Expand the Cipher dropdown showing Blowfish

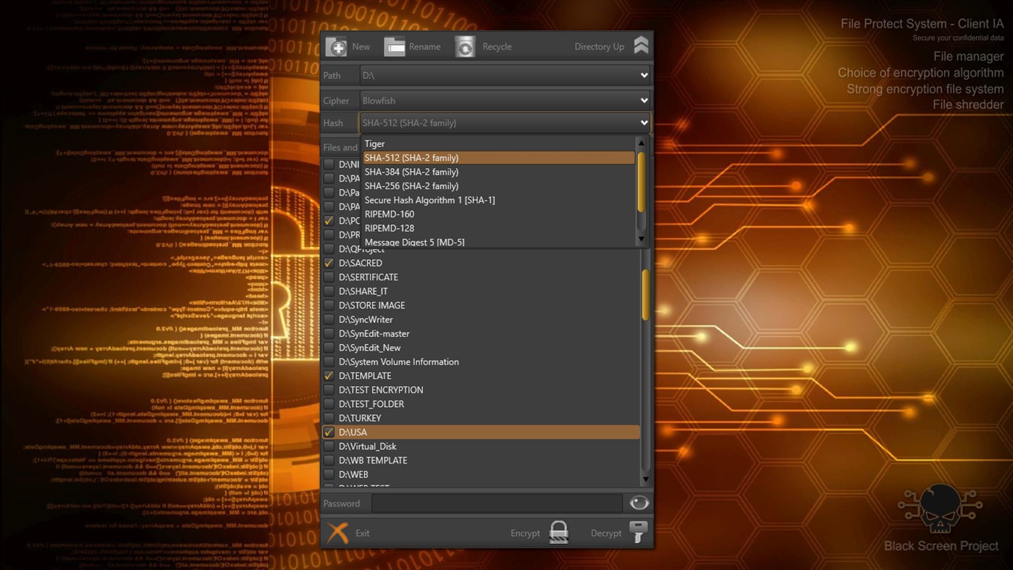pyautogui.click(x=643, y=100)
